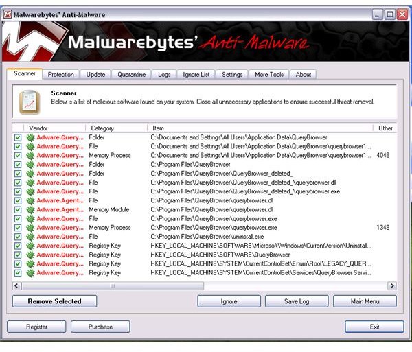
Task: Click the Scanner clipboard report icon
Action: (x=30, y=102)
